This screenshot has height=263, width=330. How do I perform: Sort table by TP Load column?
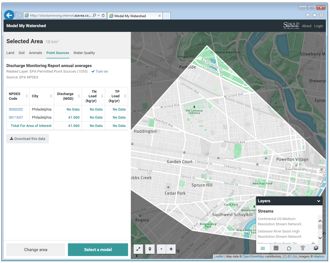(116, 96)
